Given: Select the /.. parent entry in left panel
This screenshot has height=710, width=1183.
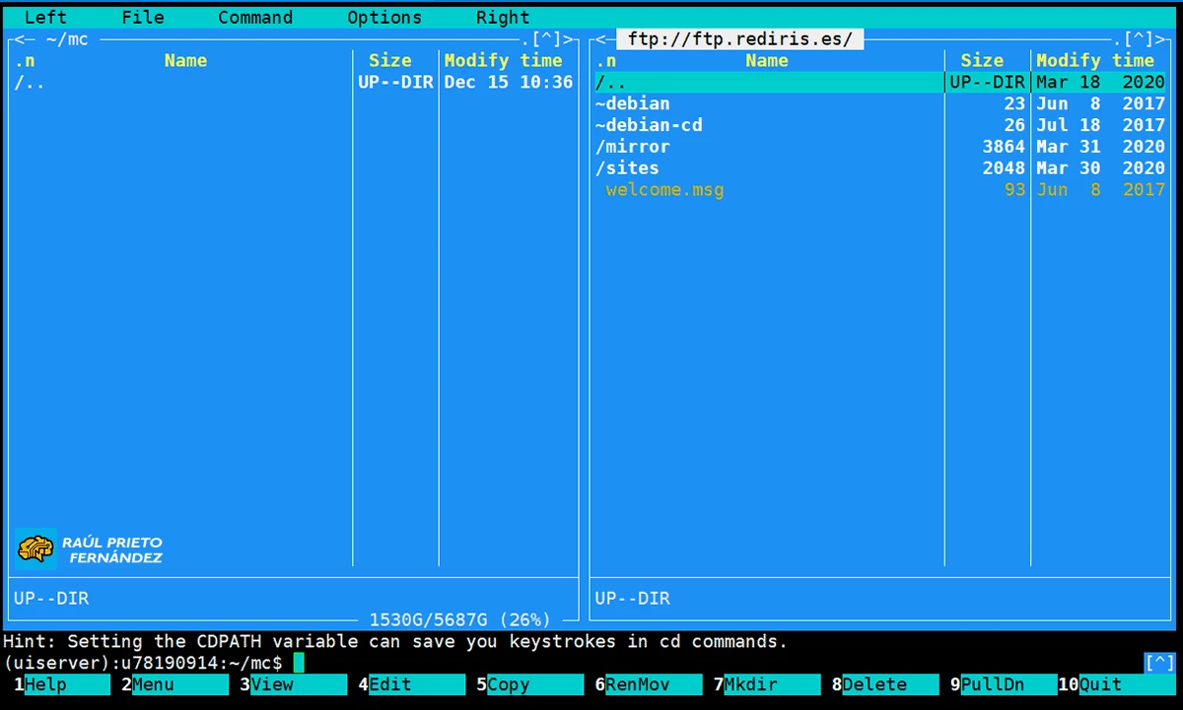Looking at the screenshot, I should (x=30, y=83).
